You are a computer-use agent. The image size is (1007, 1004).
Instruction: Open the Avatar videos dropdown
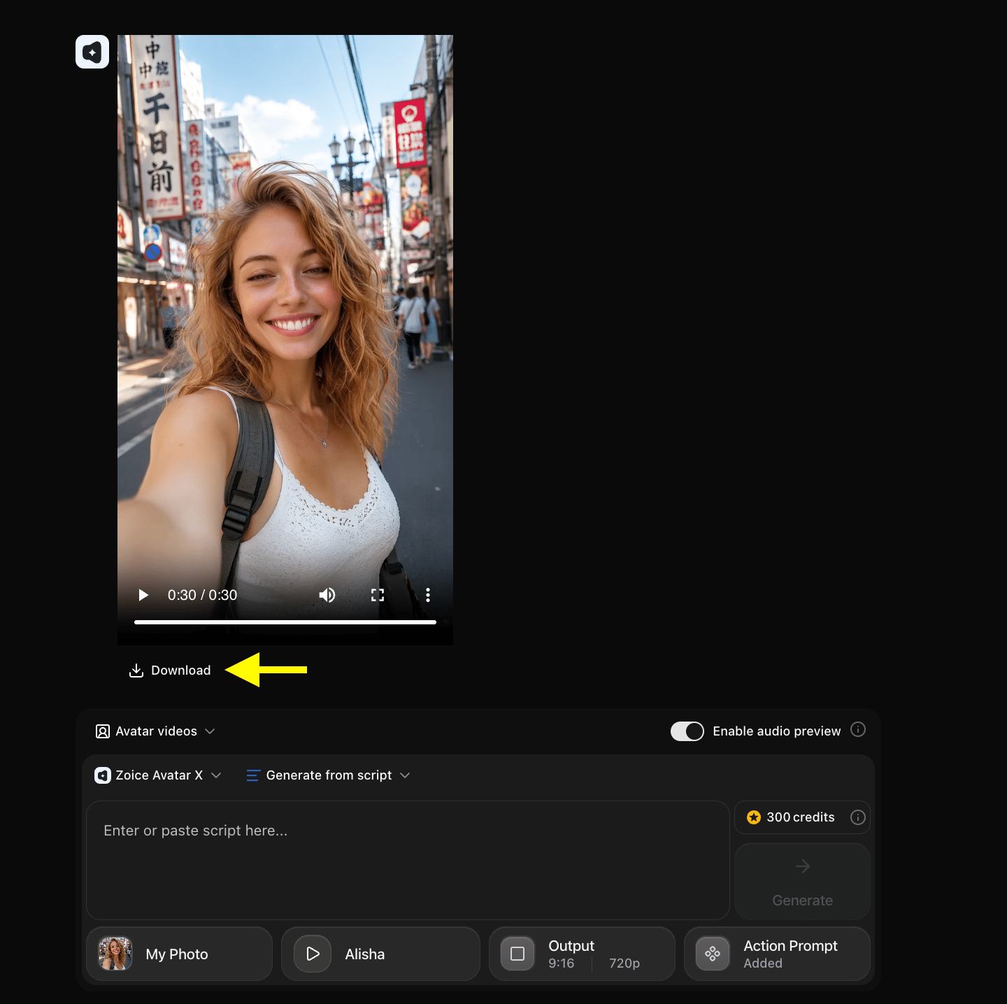tap(155, 731)
